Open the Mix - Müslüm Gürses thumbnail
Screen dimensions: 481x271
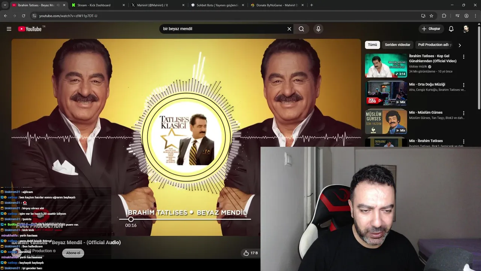[x=386, y=122]
